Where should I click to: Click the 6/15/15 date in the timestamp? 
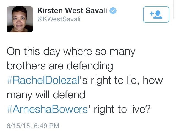(x=18, y=126)
